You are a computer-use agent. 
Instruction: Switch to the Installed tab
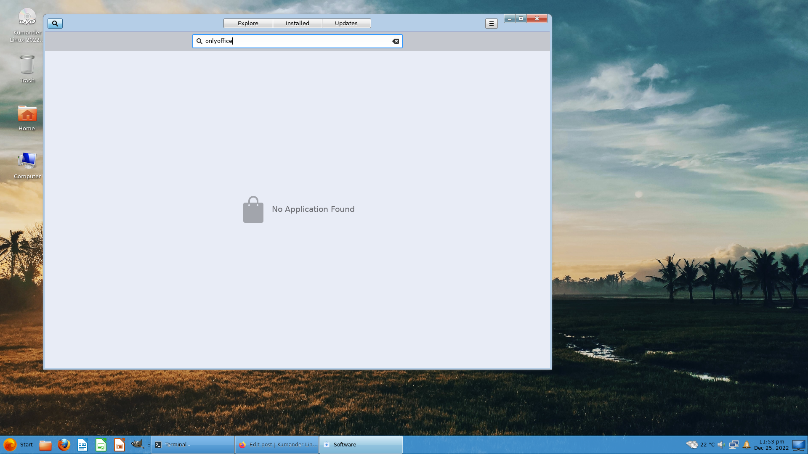pyautogui.click(x=297, y=23)
